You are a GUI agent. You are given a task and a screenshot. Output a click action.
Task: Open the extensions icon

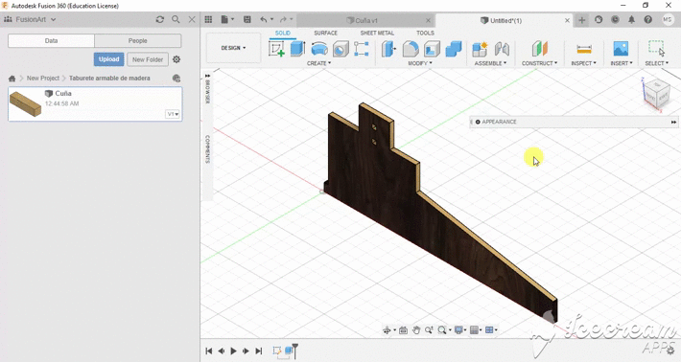tap(599, 19)
